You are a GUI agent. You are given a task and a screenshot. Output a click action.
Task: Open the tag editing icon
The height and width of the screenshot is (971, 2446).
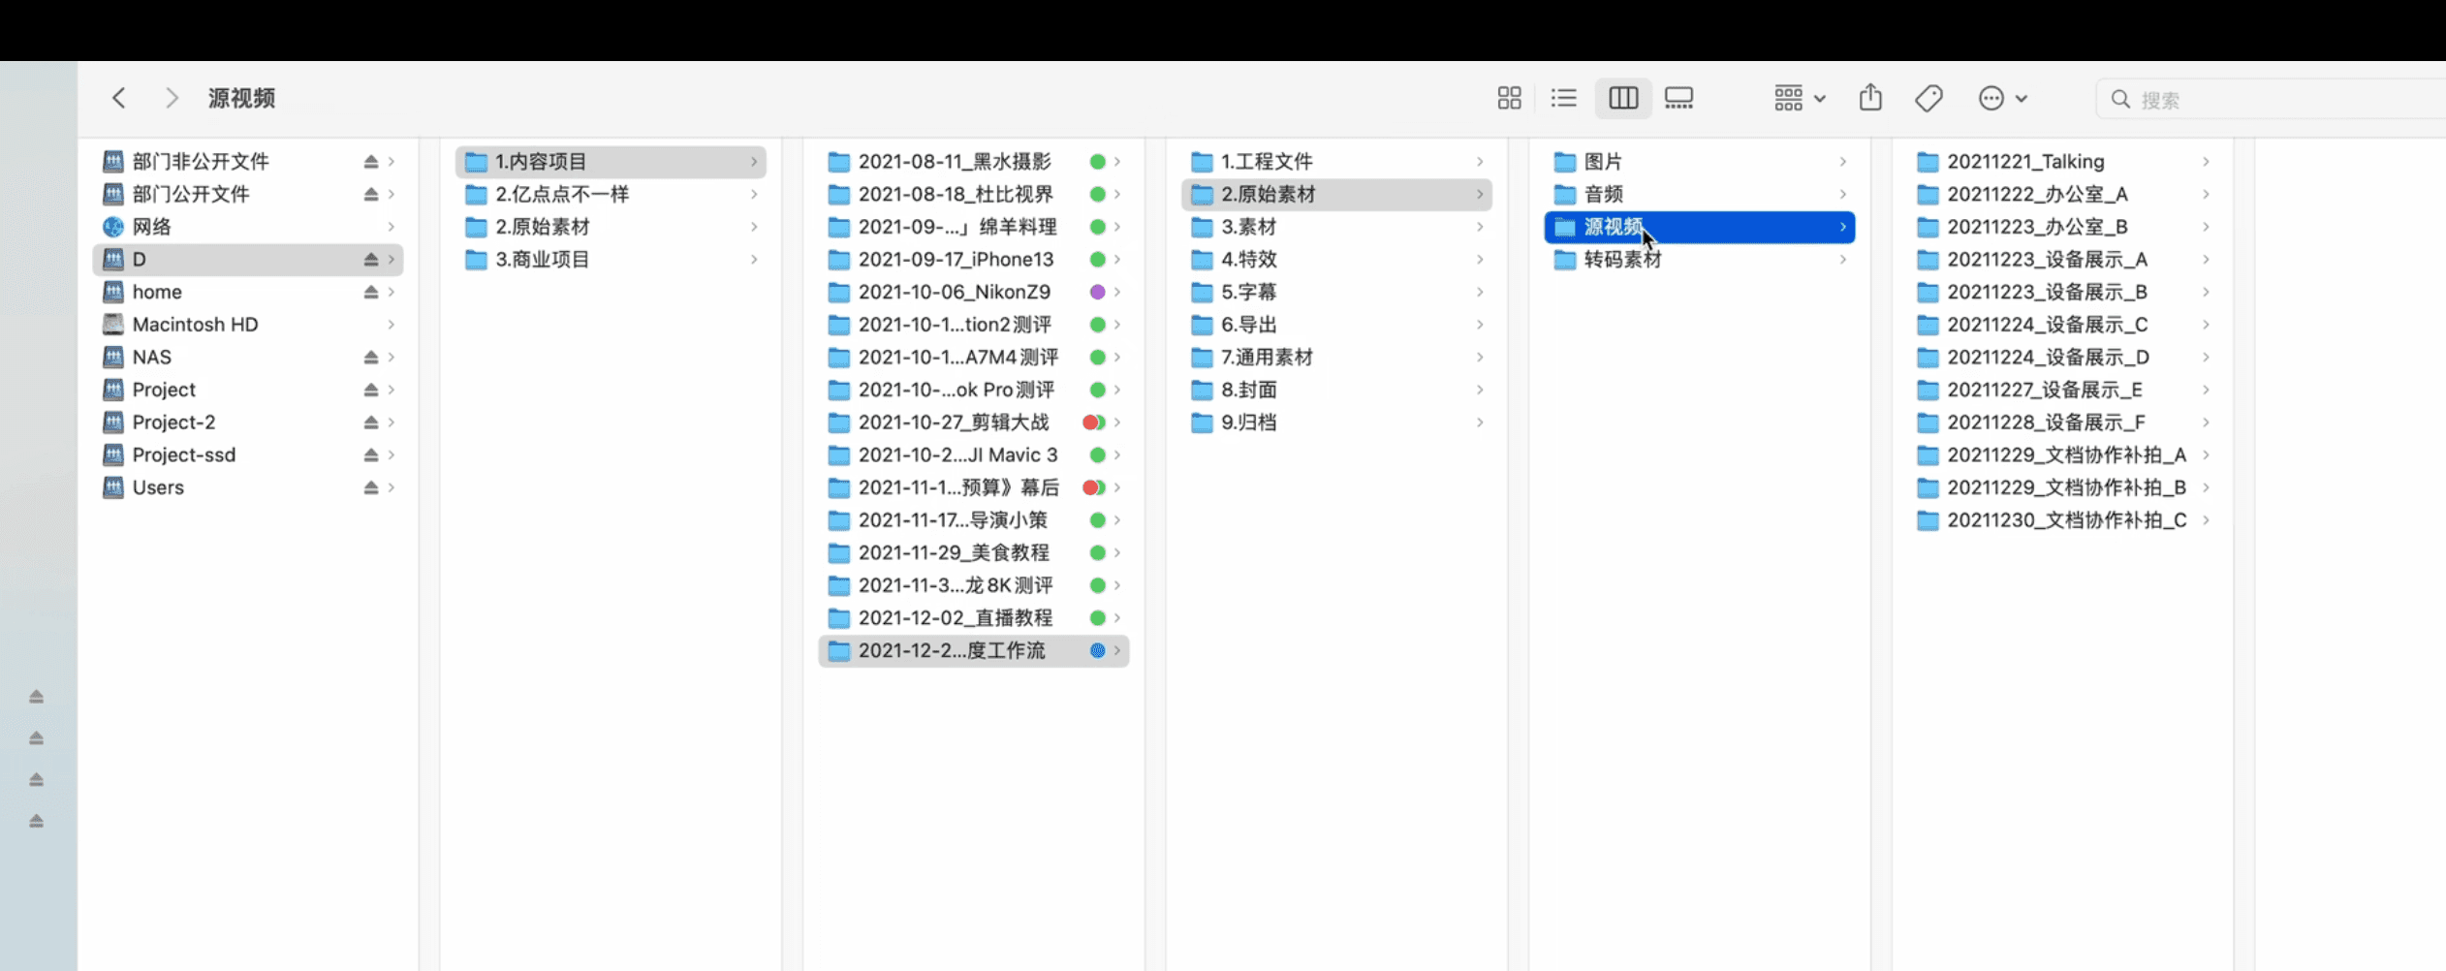pyautogui.click(x=1929, y=98)
